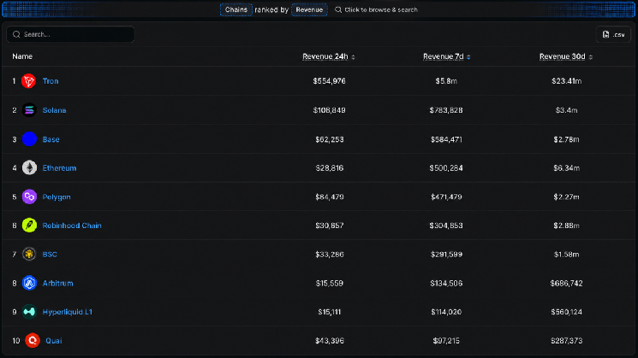Click the Solana chain logo icon
The height and width of the screenshot is (358, 638).
(29, 110)
